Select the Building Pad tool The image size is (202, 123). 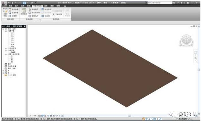[33, 16]
